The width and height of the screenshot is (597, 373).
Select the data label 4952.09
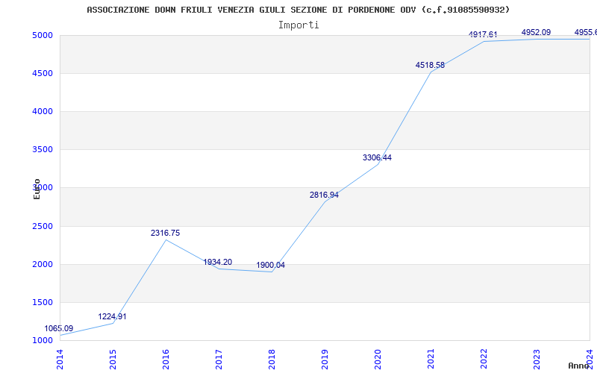pos(536,32)
